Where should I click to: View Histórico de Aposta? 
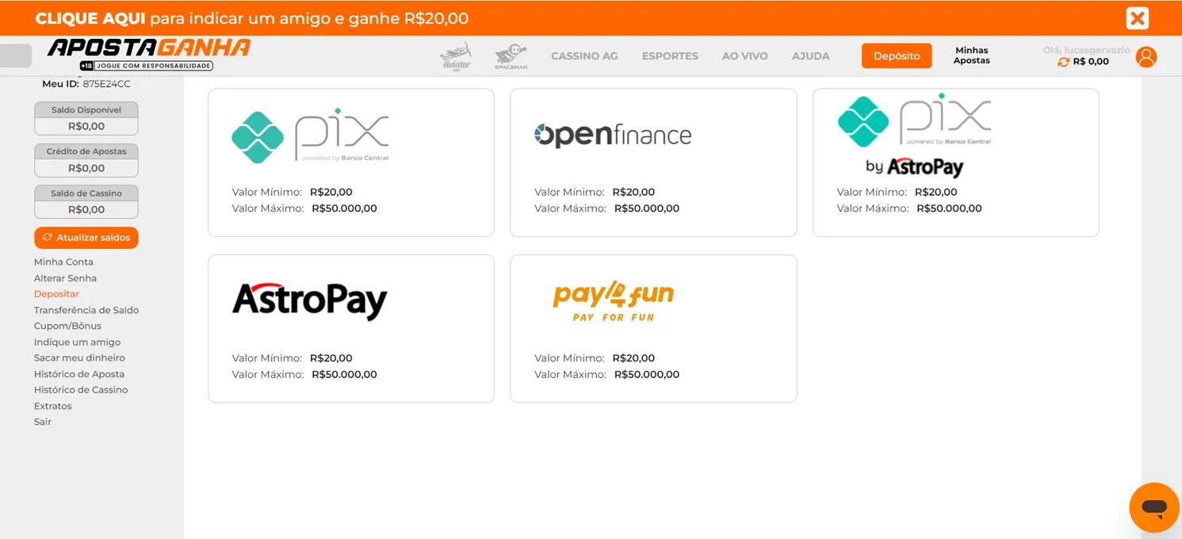coord(79,374)
